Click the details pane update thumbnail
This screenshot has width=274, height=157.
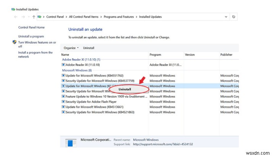coord(71,143)
